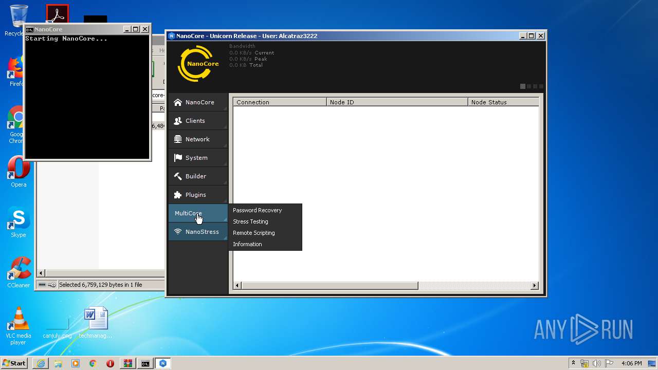Show hidden tray icons arrow
This screenshot has width=658, height=370.
point(573,363)
